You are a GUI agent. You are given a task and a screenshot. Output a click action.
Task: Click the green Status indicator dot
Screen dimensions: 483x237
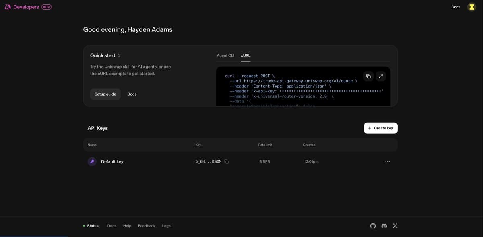83,225
